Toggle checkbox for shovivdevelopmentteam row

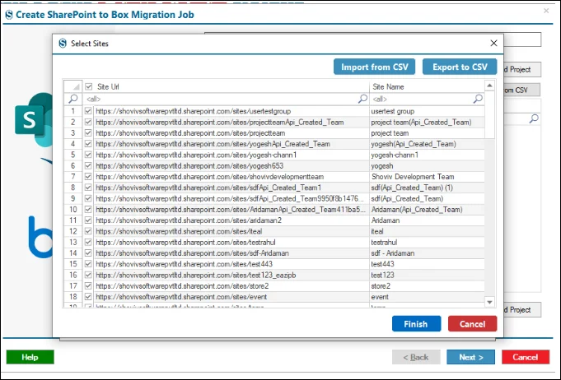88,176
